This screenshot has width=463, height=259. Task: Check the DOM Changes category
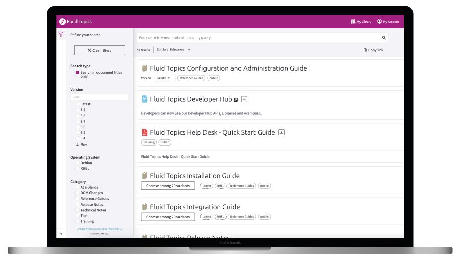[78, 193]
